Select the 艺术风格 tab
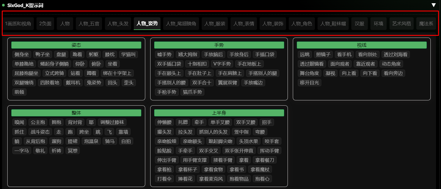Viewport: 441px width, 189px height. click(x=401, y=24)
